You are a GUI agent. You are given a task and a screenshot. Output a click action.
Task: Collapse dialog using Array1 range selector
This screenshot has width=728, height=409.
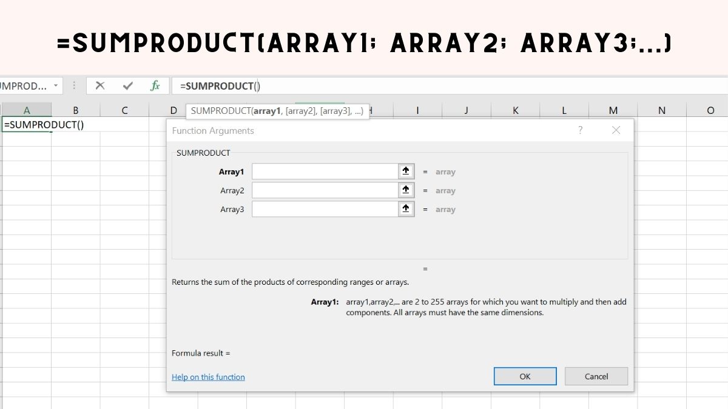[406, 171]
